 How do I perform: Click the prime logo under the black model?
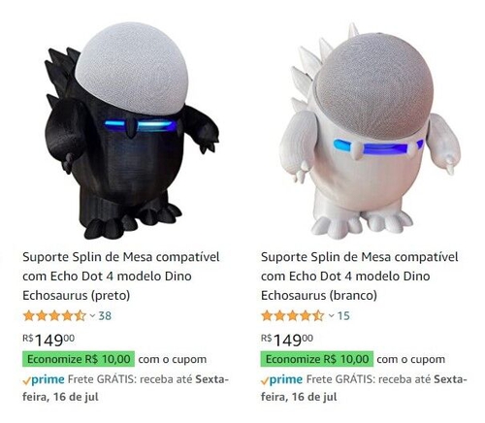tap(44, 379)
